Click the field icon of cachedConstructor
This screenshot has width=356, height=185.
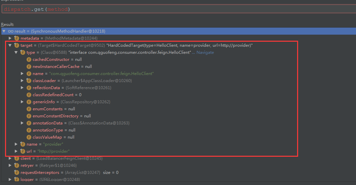[x=29, y=60]
